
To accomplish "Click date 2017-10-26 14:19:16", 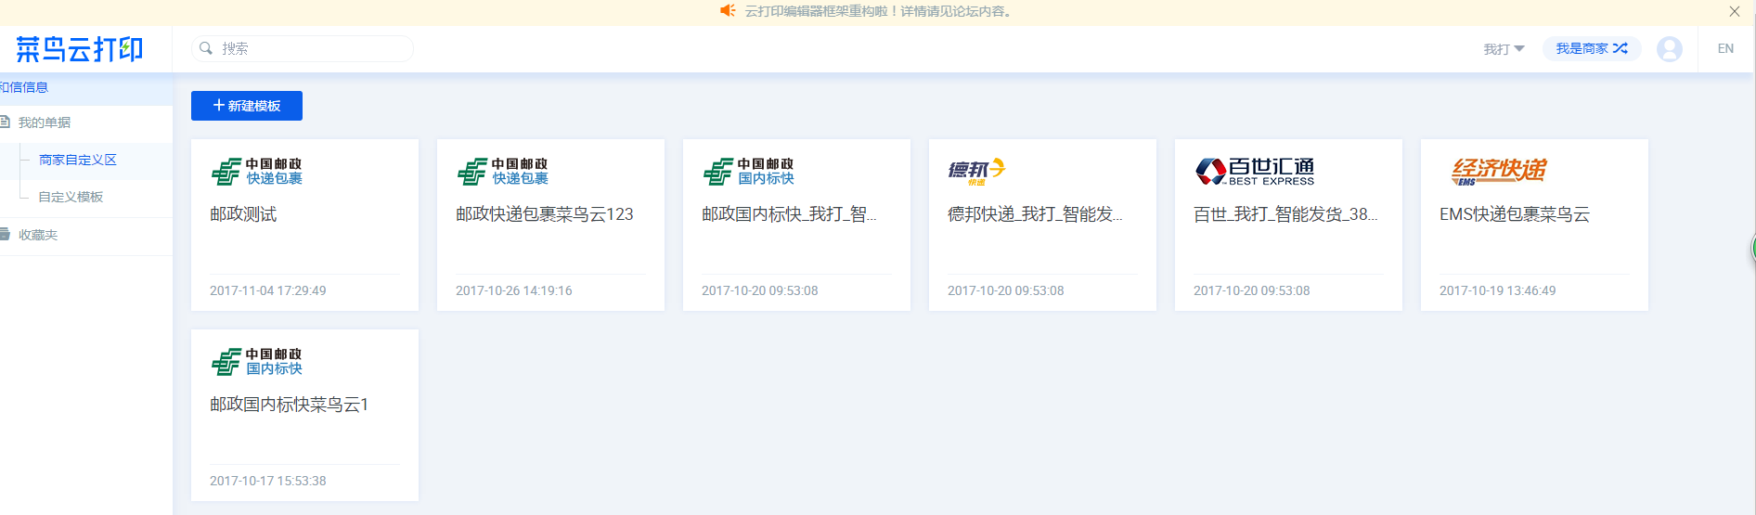I will [514, 290].
